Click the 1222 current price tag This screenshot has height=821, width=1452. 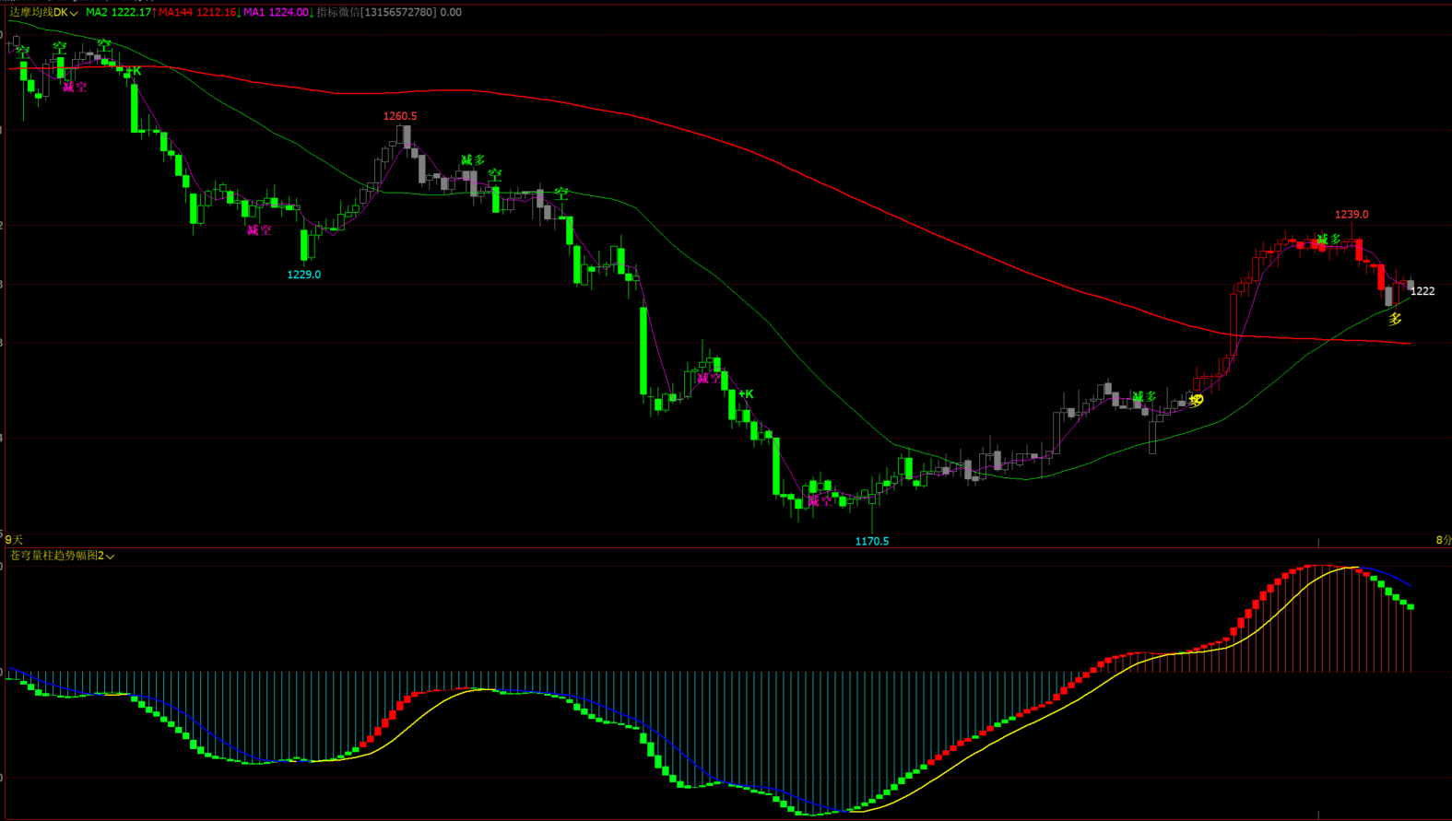1422,291
